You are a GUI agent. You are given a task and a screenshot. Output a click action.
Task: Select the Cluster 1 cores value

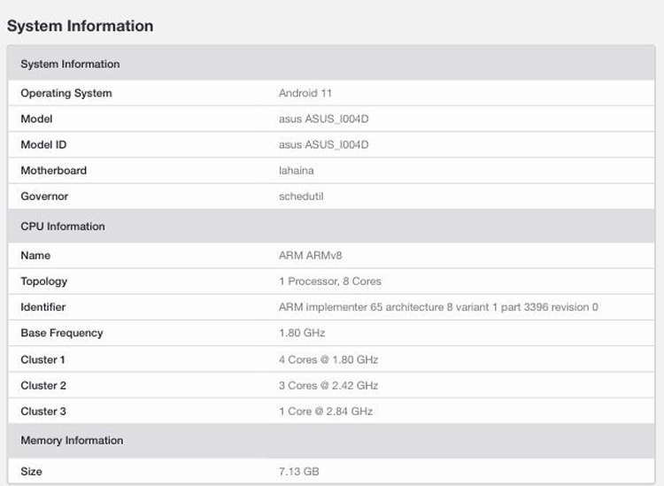(x=328, y=359)
